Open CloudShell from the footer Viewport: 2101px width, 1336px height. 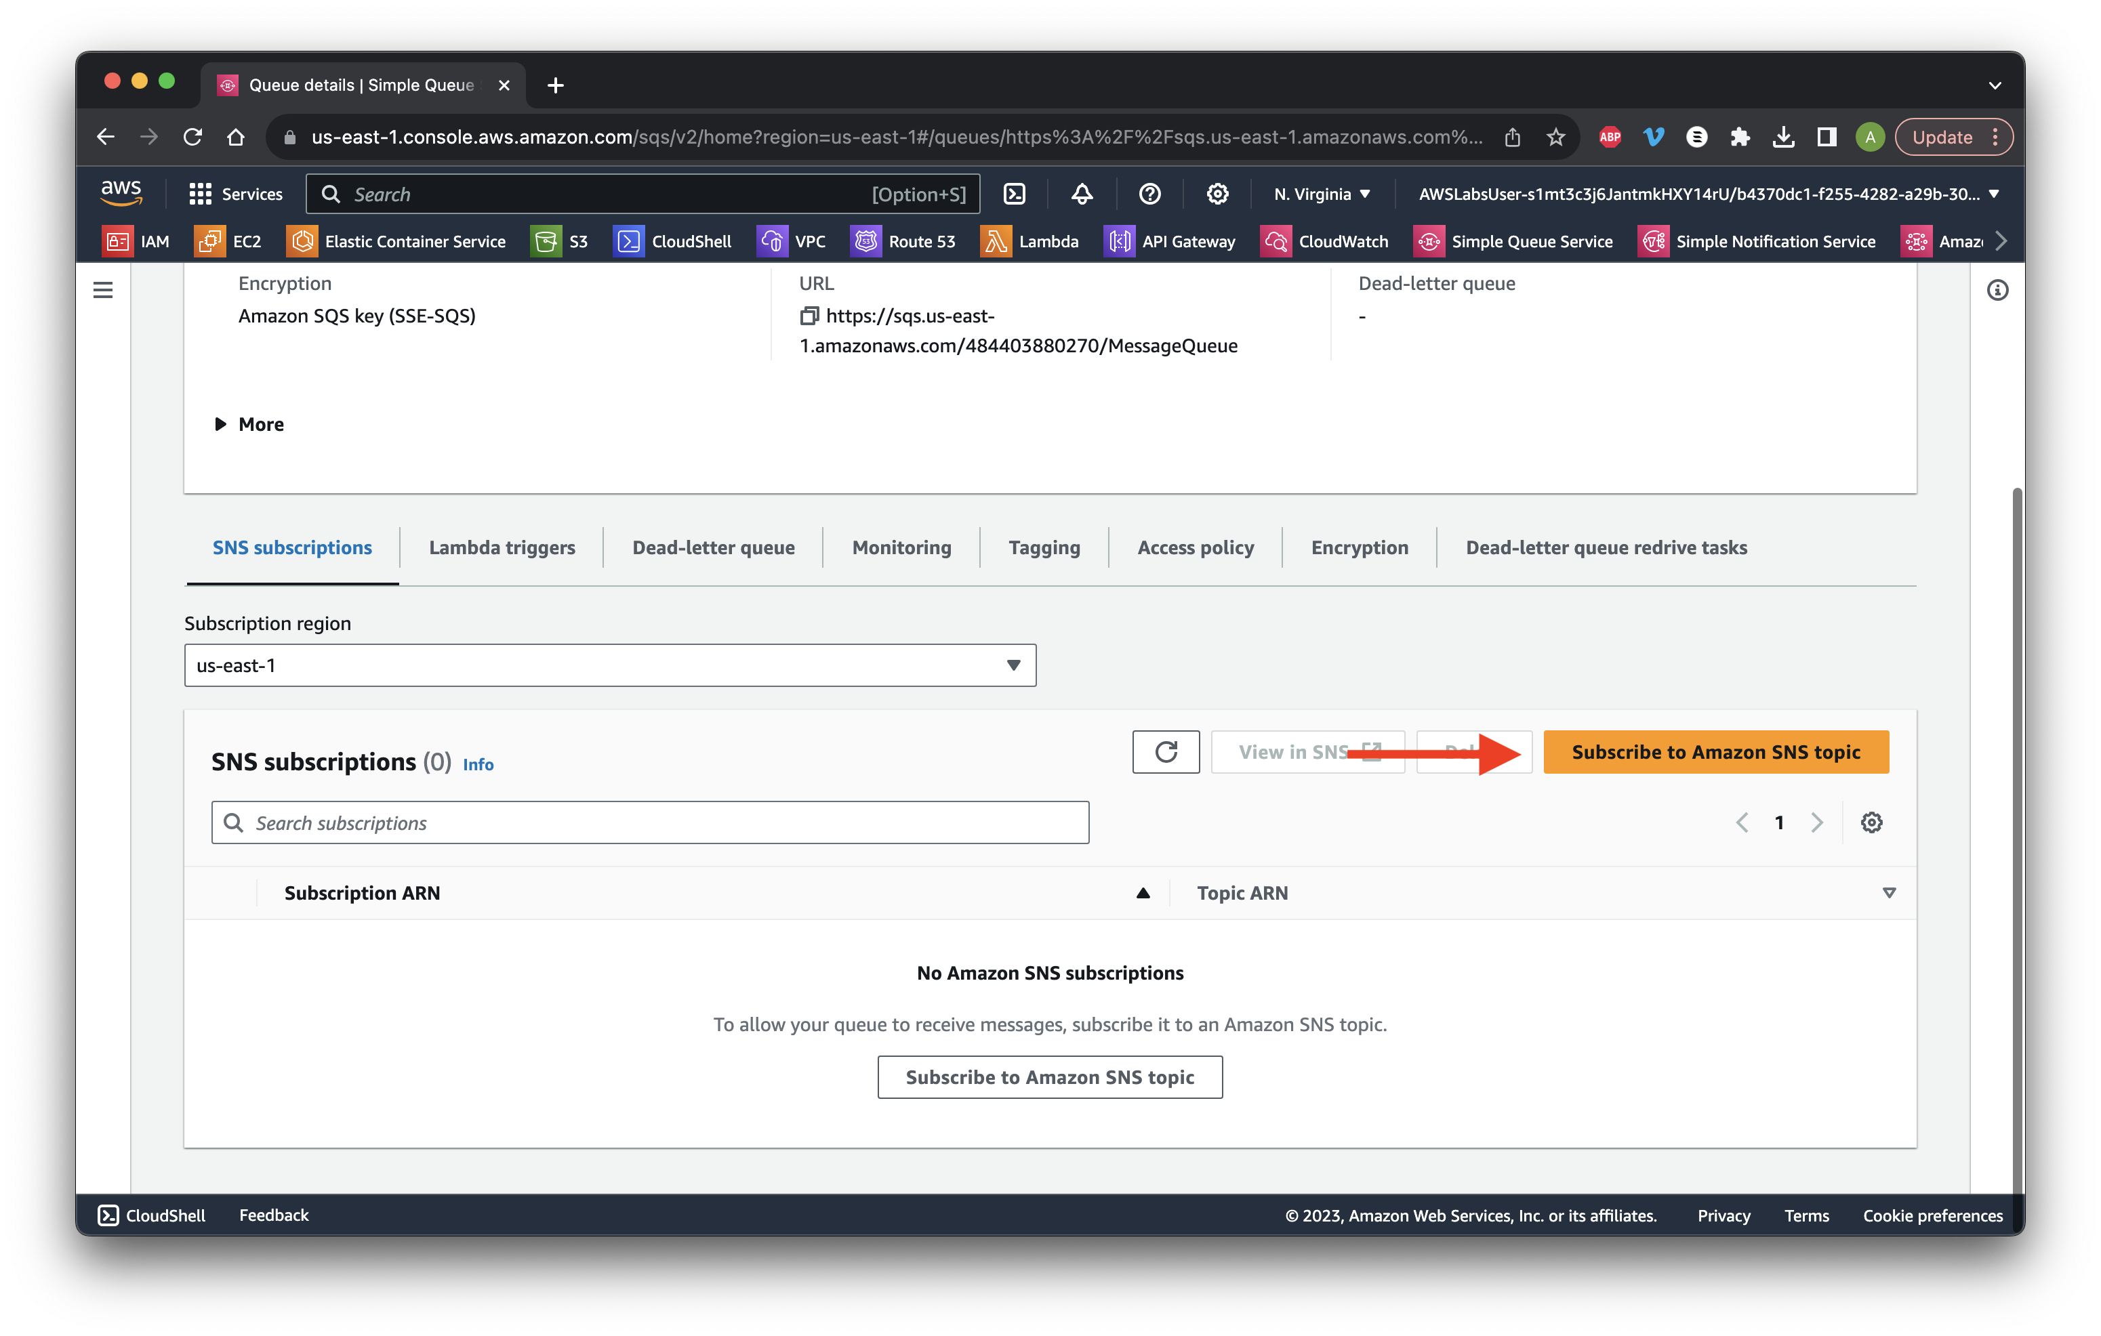(x=151, y=1215)
